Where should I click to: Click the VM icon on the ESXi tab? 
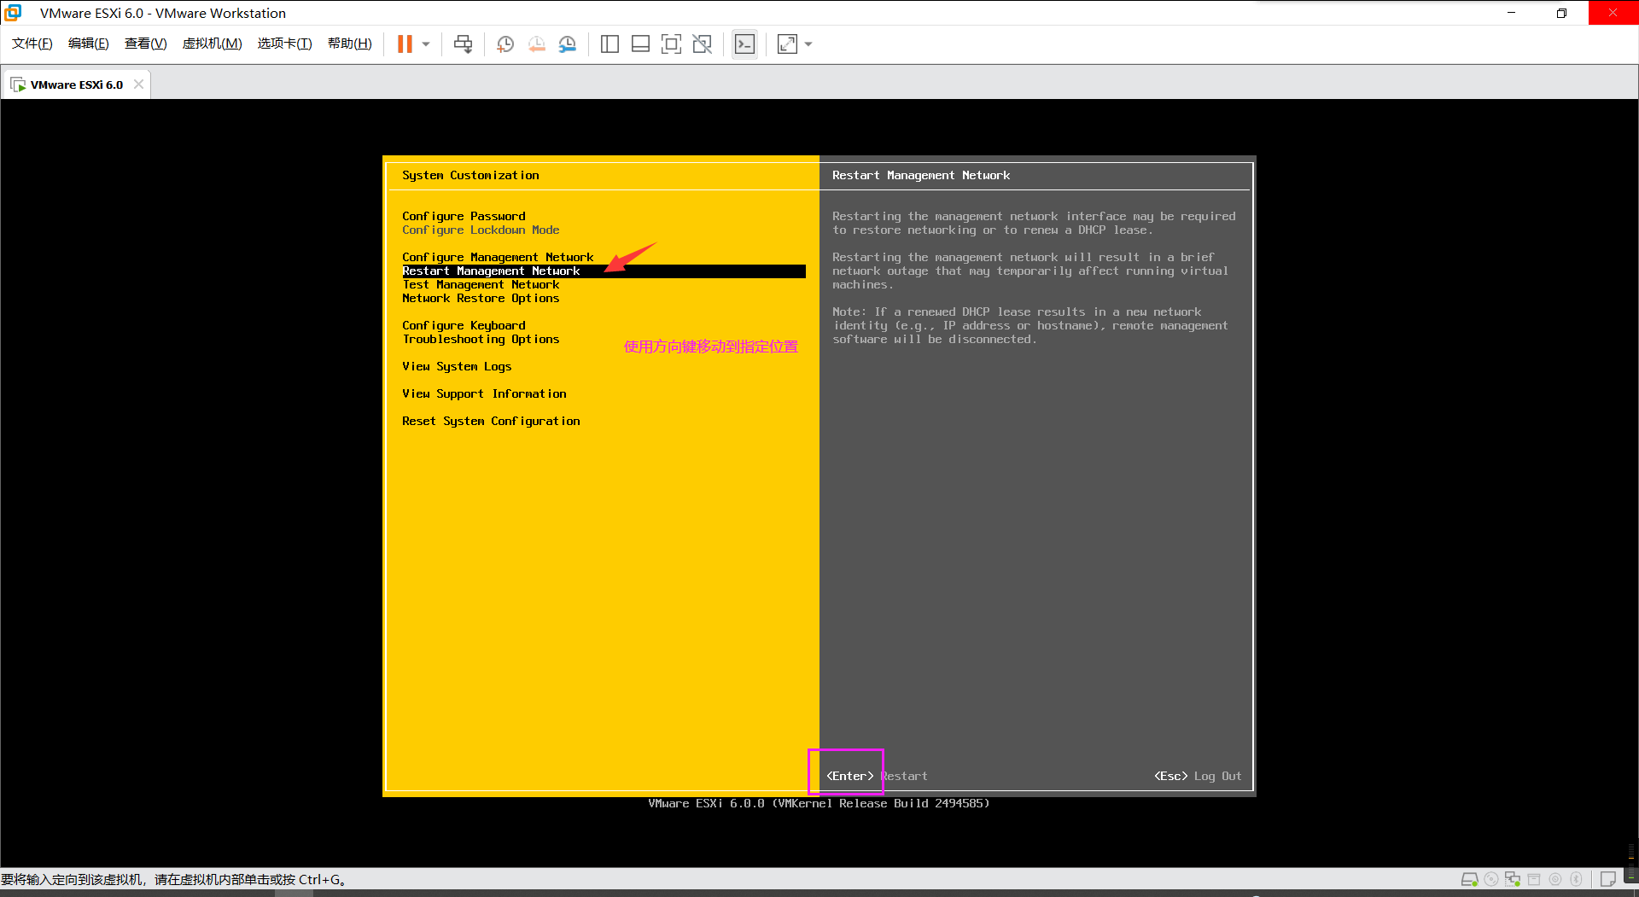(x=18, y=84)
